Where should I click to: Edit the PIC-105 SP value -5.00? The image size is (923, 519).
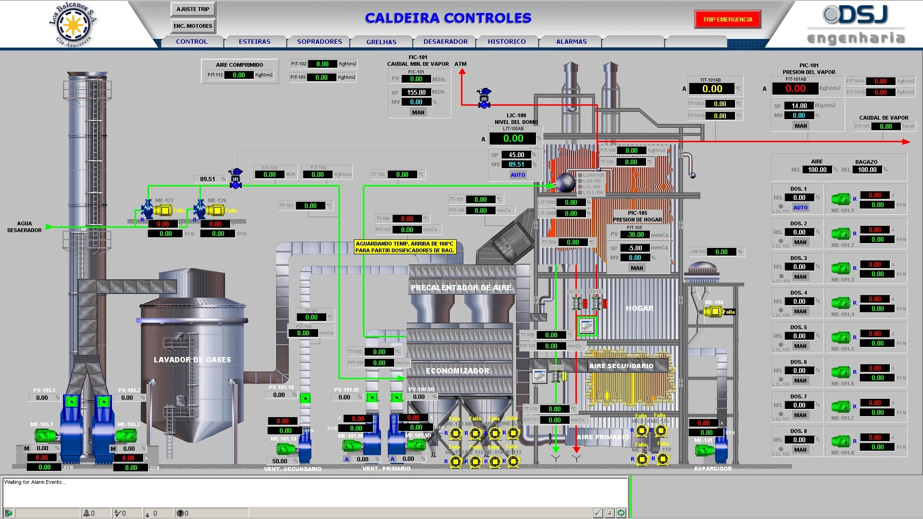[635, 248]
